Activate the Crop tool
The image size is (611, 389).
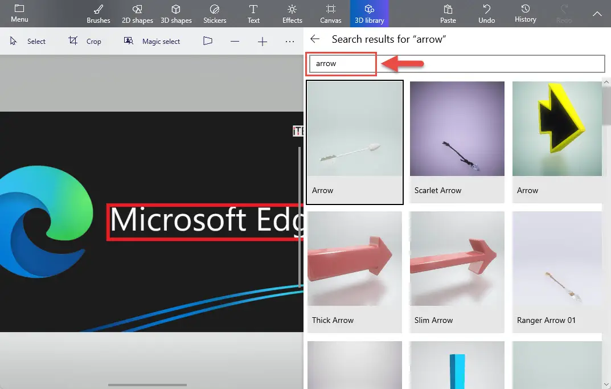tap(85, 40)
